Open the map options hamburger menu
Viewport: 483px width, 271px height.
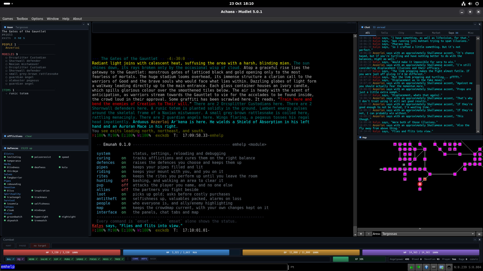[479, 234]
